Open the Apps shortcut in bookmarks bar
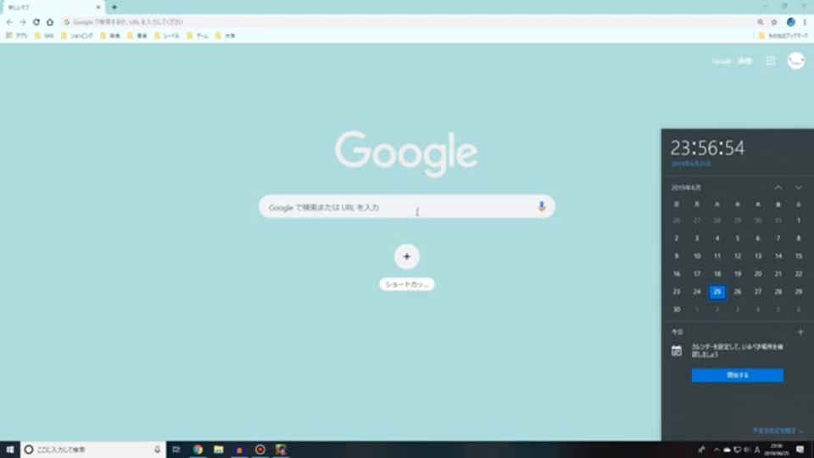This screenshot has height=458, width=814. point(17,36)
